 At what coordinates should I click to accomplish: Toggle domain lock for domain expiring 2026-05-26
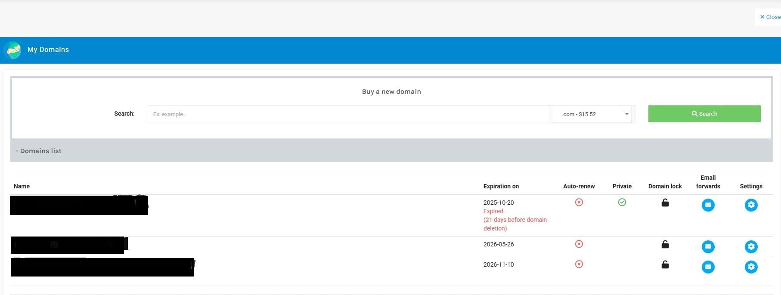(x=665, y=244)
